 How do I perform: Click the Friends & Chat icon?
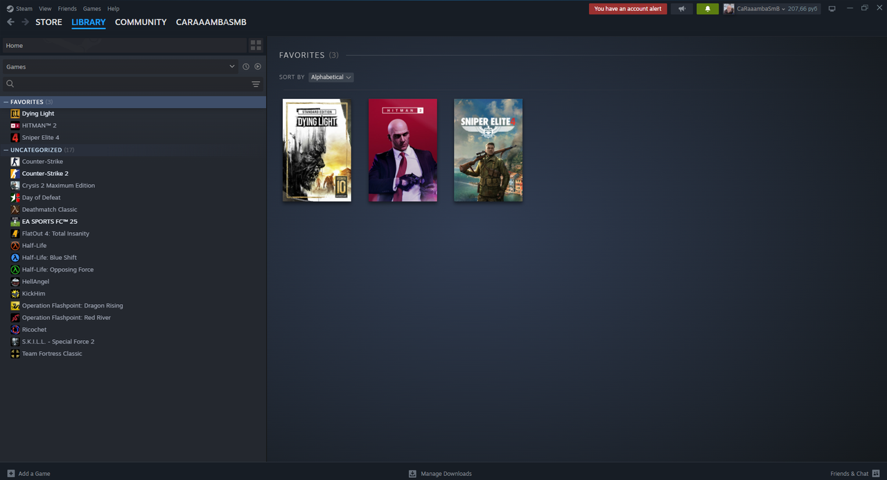tap(876, 474)
